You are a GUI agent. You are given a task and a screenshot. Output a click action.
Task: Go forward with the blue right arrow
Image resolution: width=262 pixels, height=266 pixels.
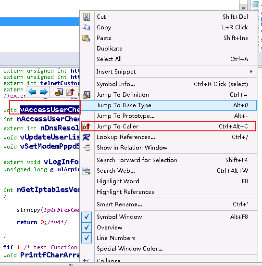tap(44, 92)
